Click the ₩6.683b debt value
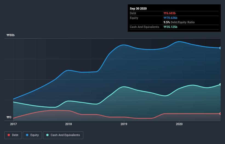Screen dimensions: 225x144 click(x=170, y=13)
